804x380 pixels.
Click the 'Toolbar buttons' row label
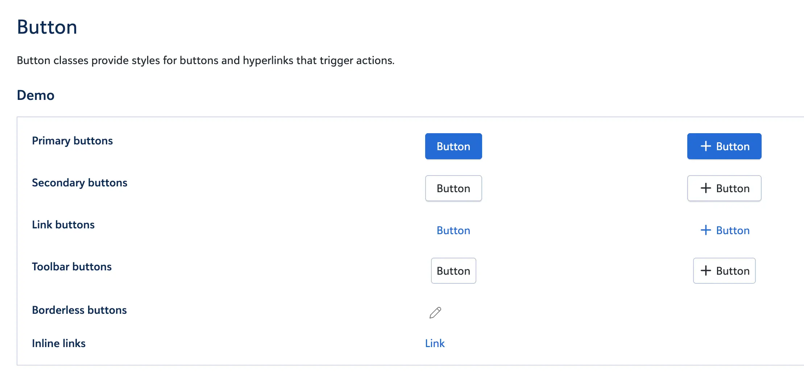71,267
